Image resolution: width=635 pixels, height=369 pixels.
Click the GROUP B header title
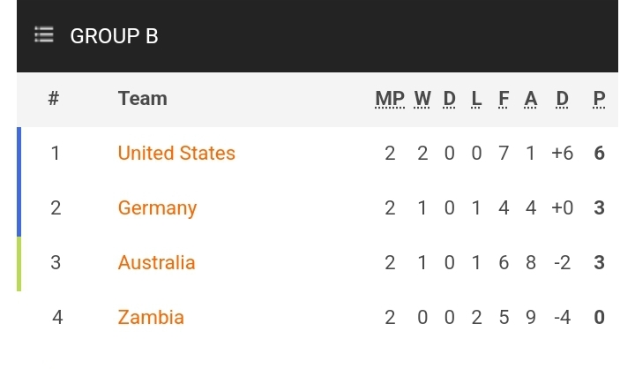tap(115, 36)
